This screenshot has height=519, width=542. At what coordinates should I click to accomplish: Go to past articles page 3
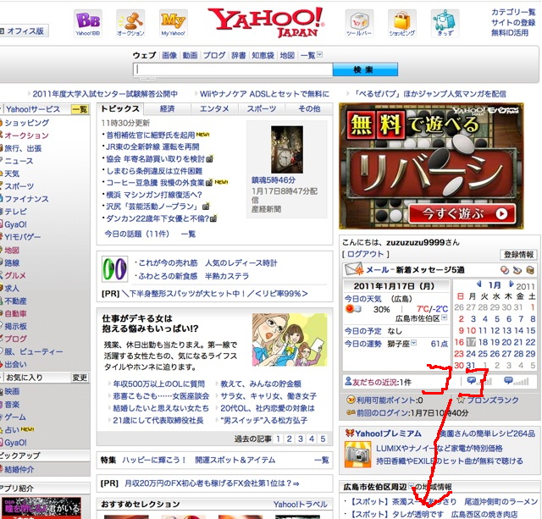click(x=301, y=439)
